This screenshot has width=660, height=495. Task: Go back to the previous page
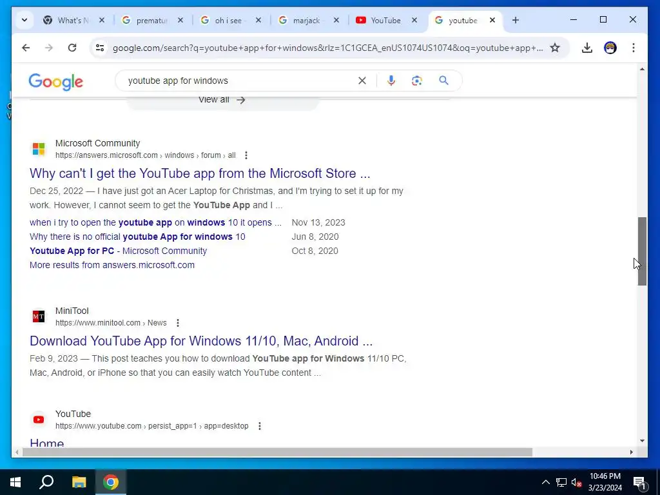[x=26, y=48]
